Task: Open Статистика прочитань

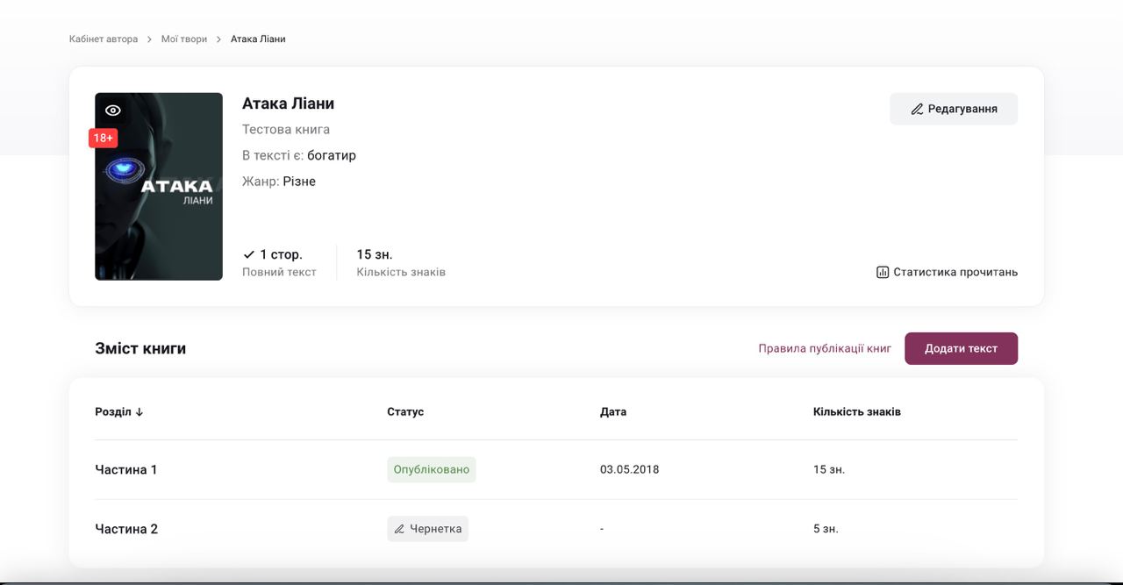Action: [x=947, y=272]
